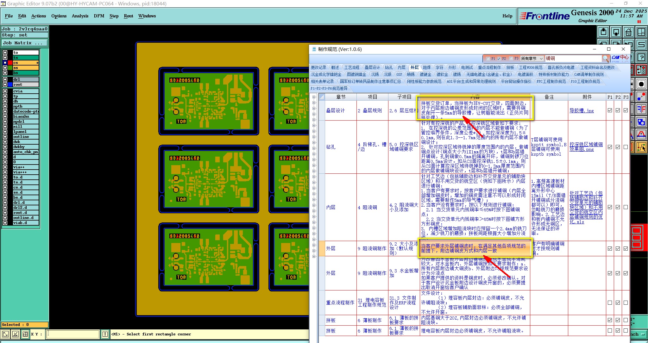The image size is (648, 343).
Task: Click the 铺铜 search input field
Action: [x=572, y=59]
